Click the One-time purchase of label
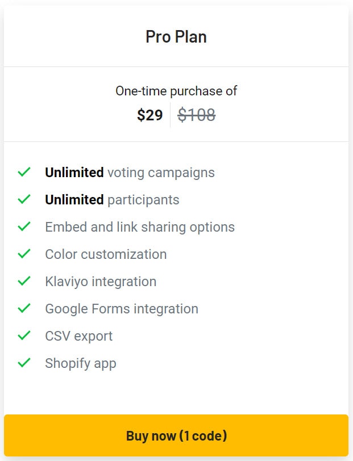 176,90
